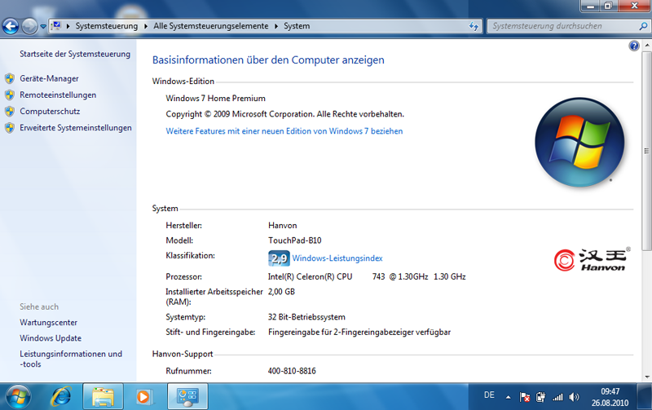This screenshot has height=410, width=652.
Task: Go back with the Back arrow button
Action: coord(11,26)
